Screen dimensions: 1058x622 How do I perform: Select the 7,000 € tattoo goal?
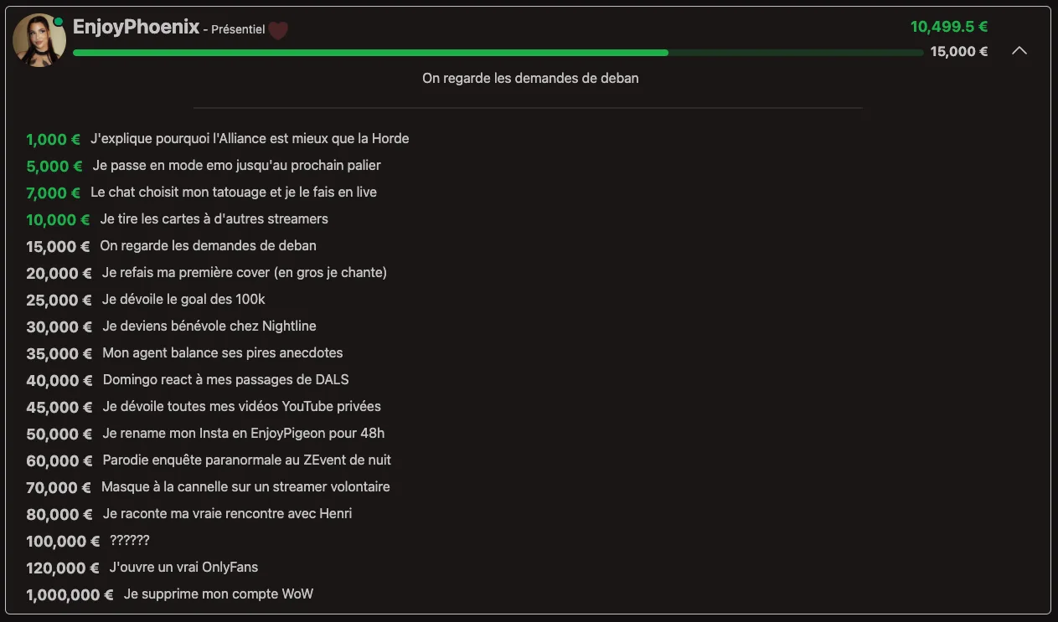pos(202,193)
